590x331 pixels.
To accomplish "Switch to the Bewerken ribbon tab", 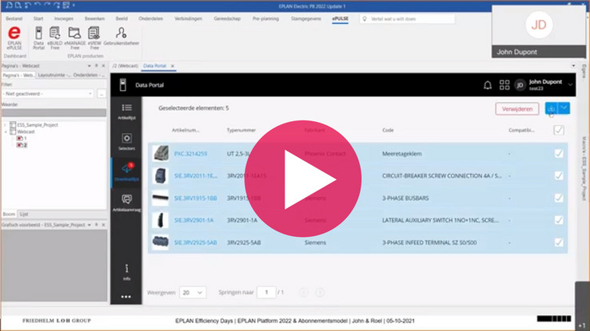I will point(94,18).
